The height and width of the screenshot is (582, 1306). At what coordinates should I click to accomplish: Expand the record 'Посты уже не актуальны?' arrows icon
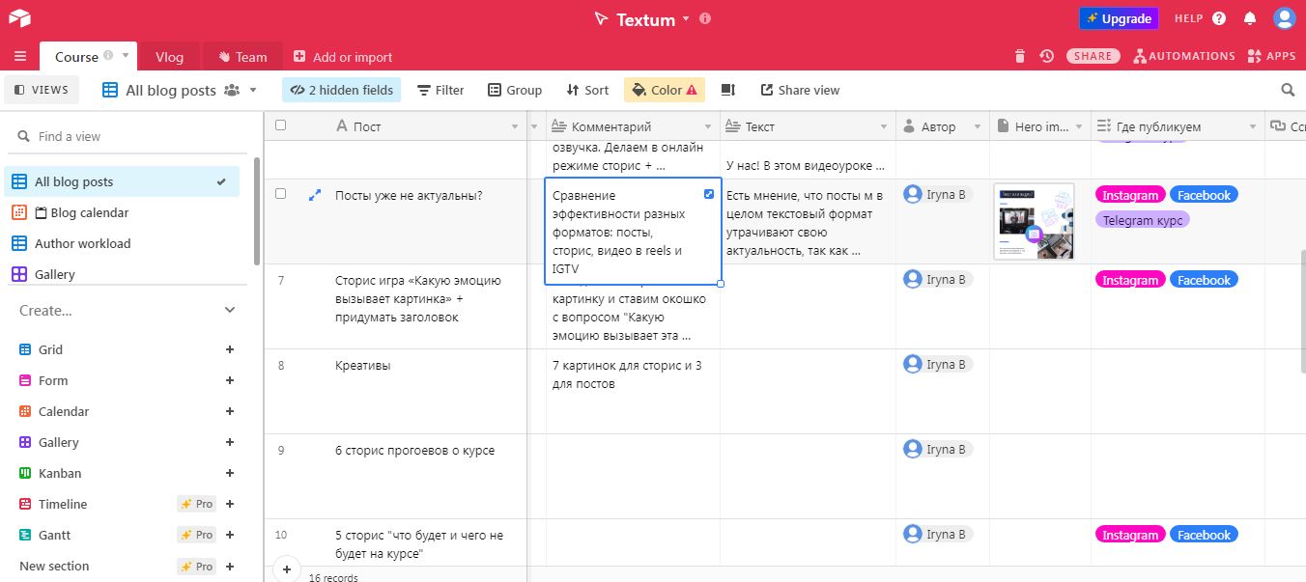tap(315, 195)
